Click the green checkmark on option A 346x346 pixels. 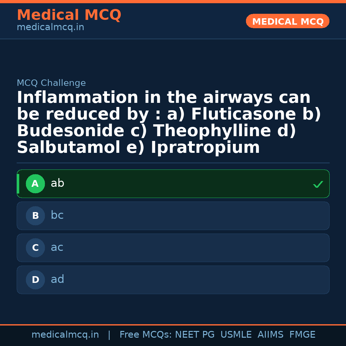(x=317, y=184)
